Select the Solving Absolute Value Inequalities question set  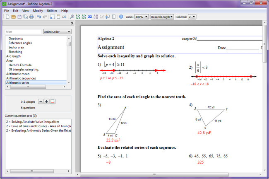click(x=33, y=122)
